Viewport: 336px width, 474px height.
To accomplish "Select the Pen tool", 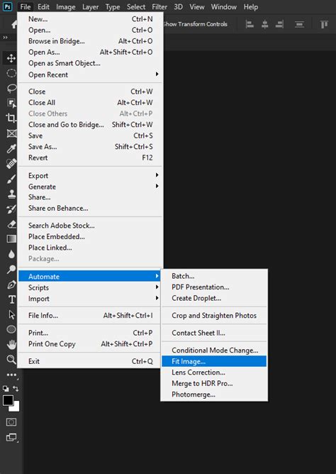I will [x=11, y=284].
